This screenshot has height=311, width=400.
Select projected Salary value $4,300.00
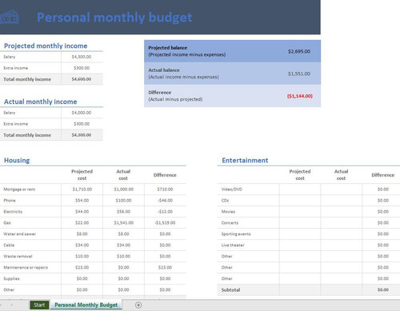(82, 57)
